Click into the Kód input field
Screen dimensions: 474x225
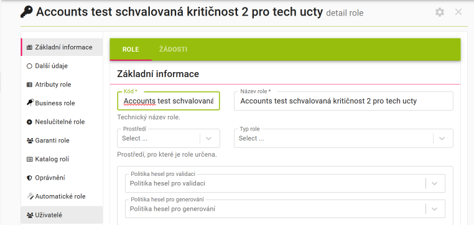169,101
